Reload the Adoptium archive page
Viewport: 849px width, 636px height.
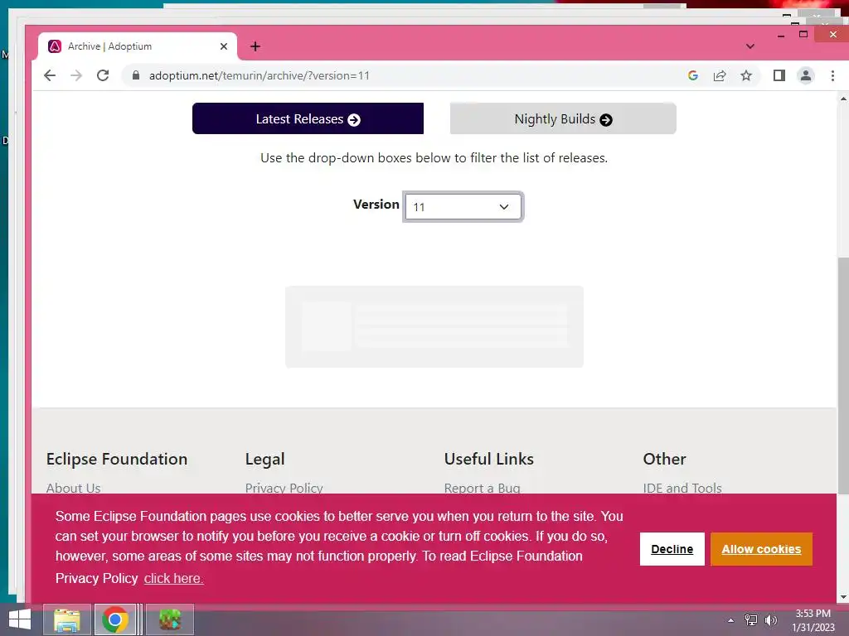click(103, 75)
